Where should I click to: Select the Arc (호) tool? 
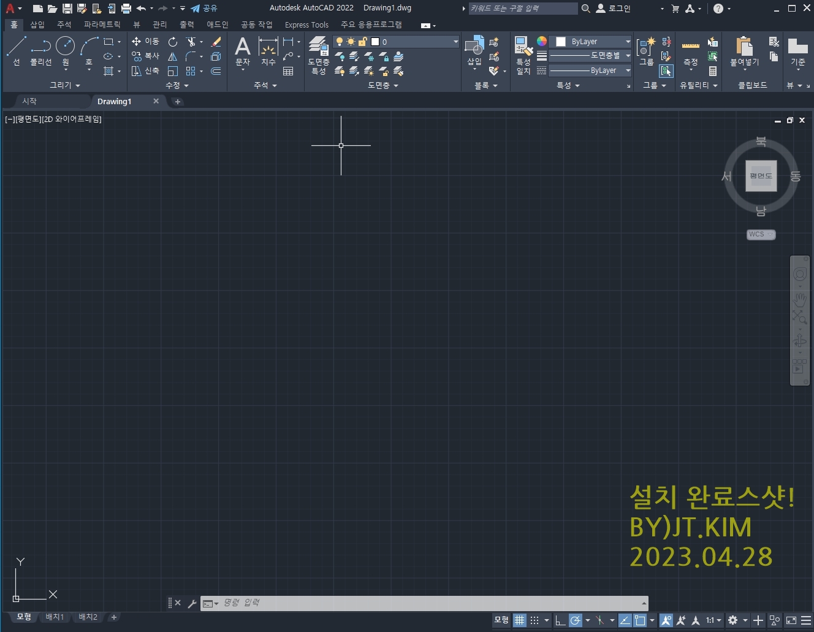(x=89, y=50)
